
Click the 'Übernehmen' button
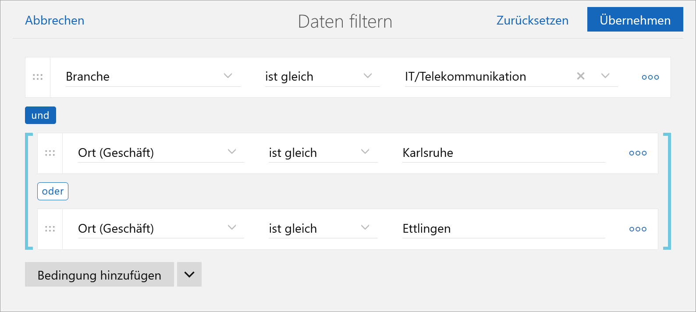click(635, 20)
